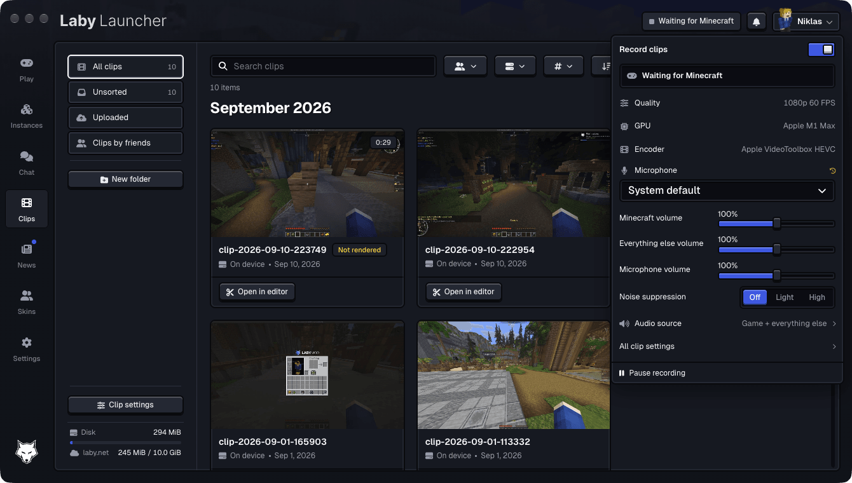The width and height of the screenshot is (852, 483).
Task: Open the Play section in sidebar
Action: tap(27, 70)
